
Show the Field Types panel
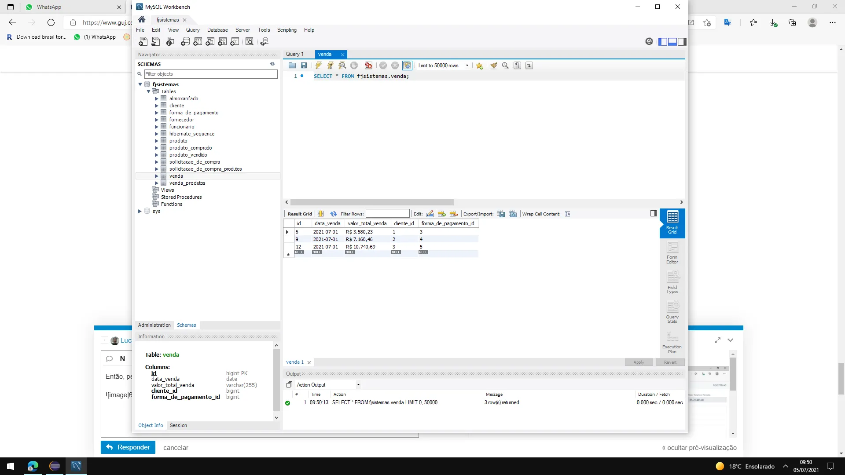click(672, 282)
